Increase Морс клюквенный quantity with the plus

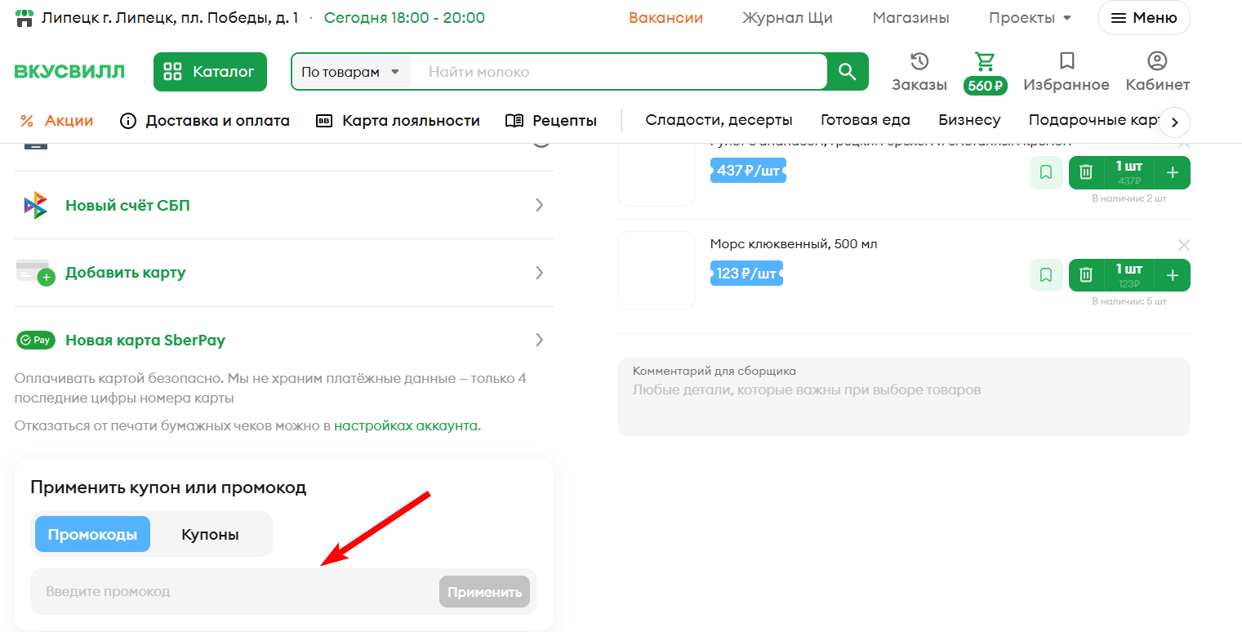1173,275
